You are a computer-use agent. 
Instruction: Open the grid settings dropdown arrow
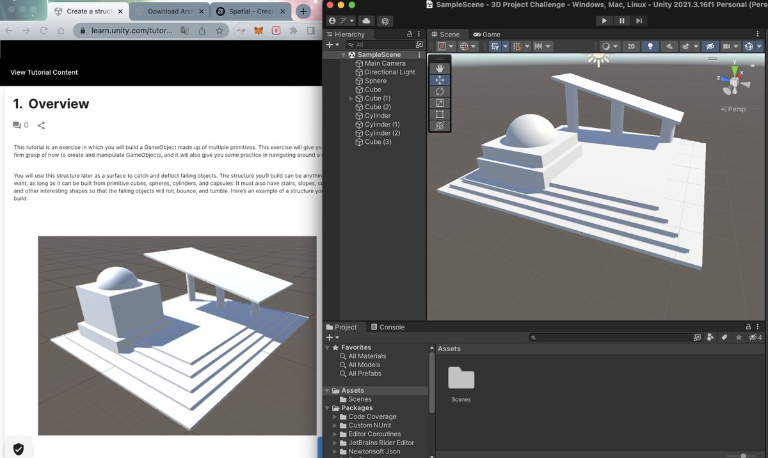click(505, 46)
